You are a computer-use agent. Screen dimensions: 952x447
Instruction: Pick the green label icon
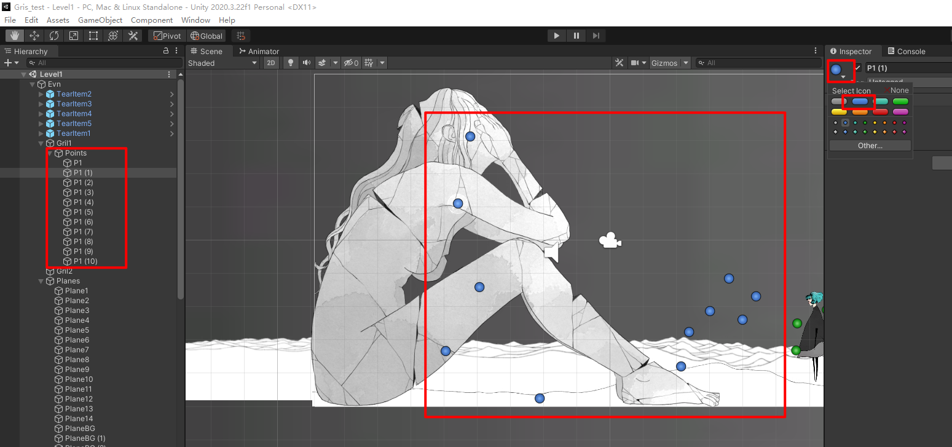click(x=900, y=101)
